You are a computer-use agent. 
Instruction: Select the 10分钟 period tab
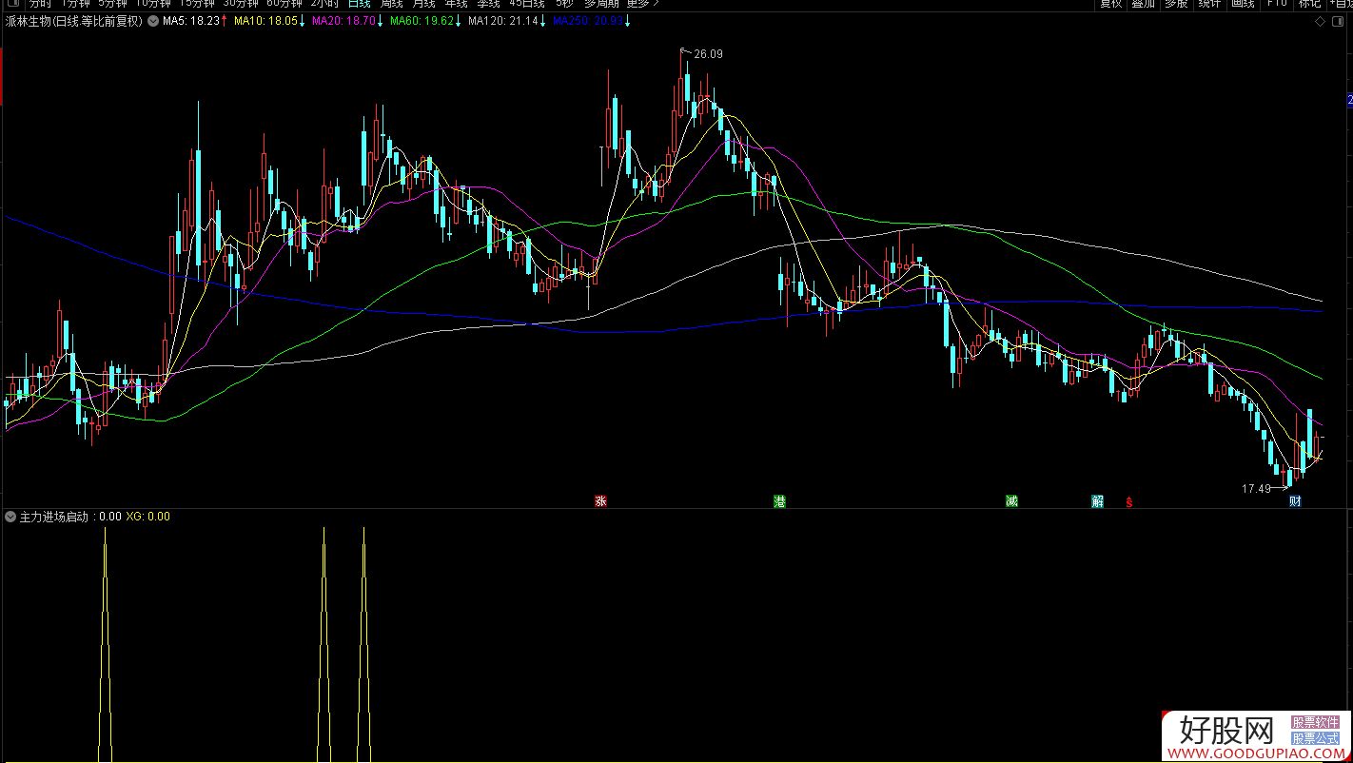click(x=153, y=4)
